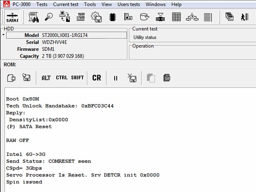Click the chip-shaped ROM toolbar icon

tap(112, 17)
